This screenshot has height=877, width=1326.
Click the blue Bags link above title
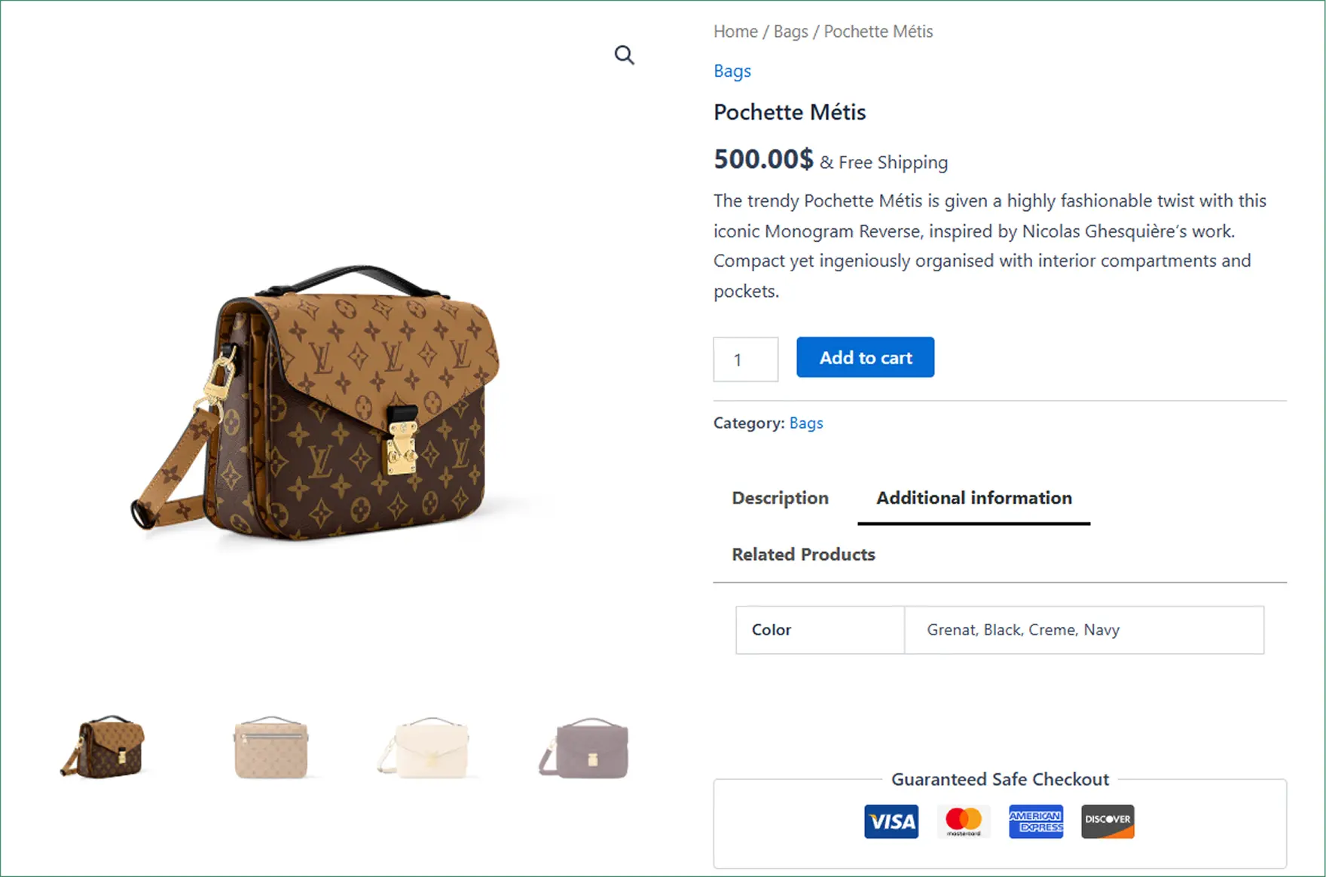[732, 71]
